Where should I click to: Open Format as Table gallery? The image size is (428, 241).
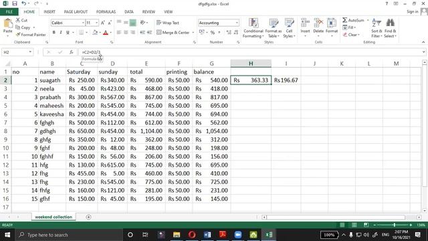pos(274,28)
